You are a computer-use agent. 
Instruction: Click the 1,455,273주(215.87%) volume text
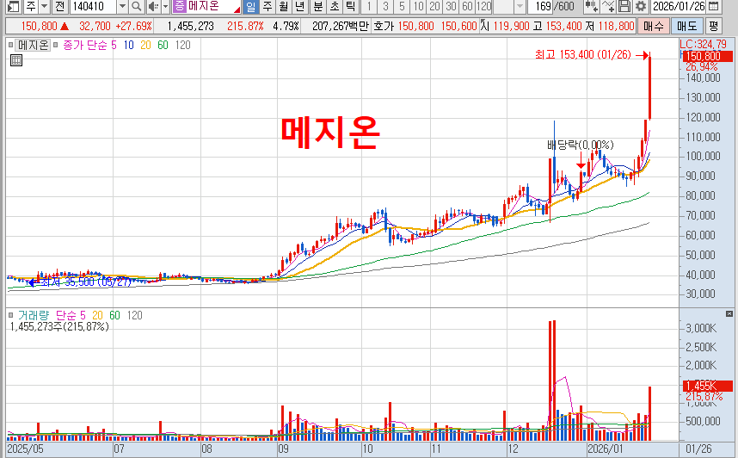click(x=59, y=326)
